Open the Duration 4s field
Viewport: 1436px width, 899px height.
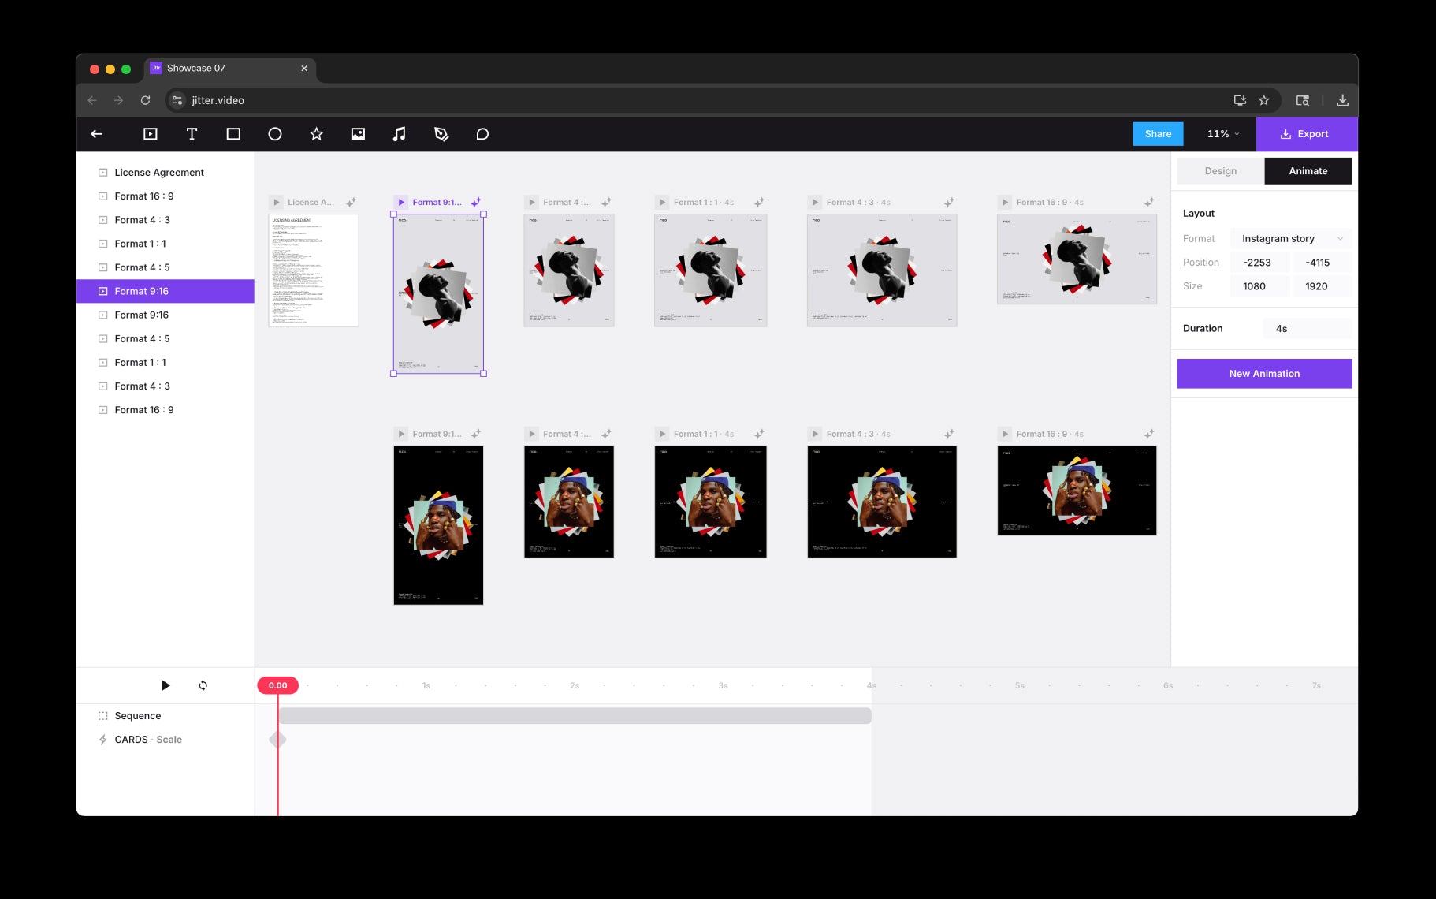pyautogui.click(x=1308, y=329)
